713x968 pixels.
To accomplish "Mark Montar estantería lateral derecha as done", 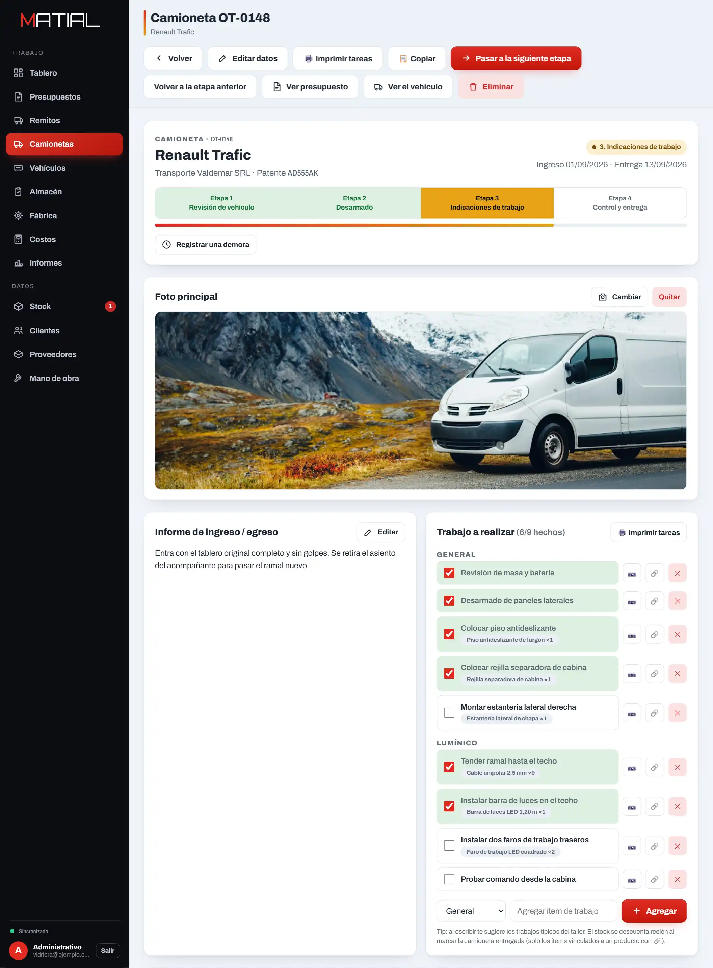I will (449, 713).
